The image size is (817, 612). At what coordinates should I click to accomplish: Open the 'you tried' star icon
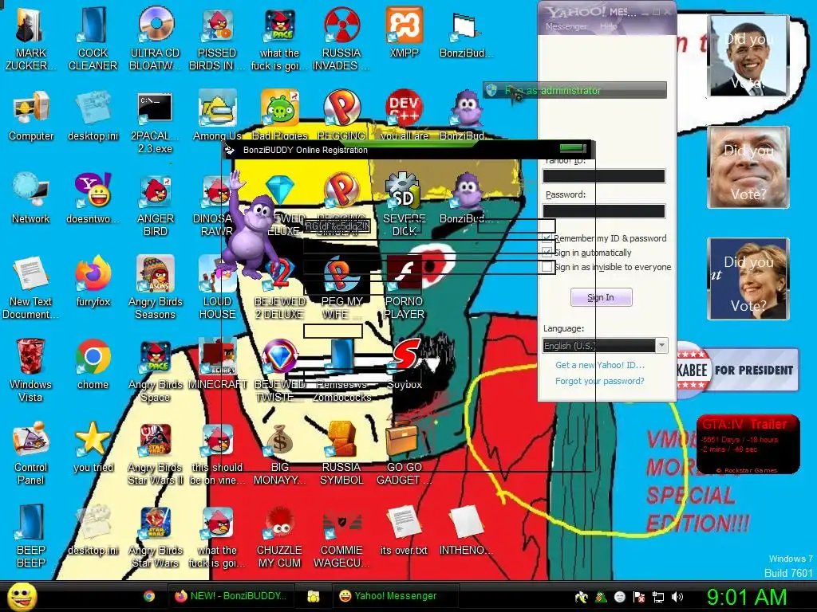pos(93,447)
